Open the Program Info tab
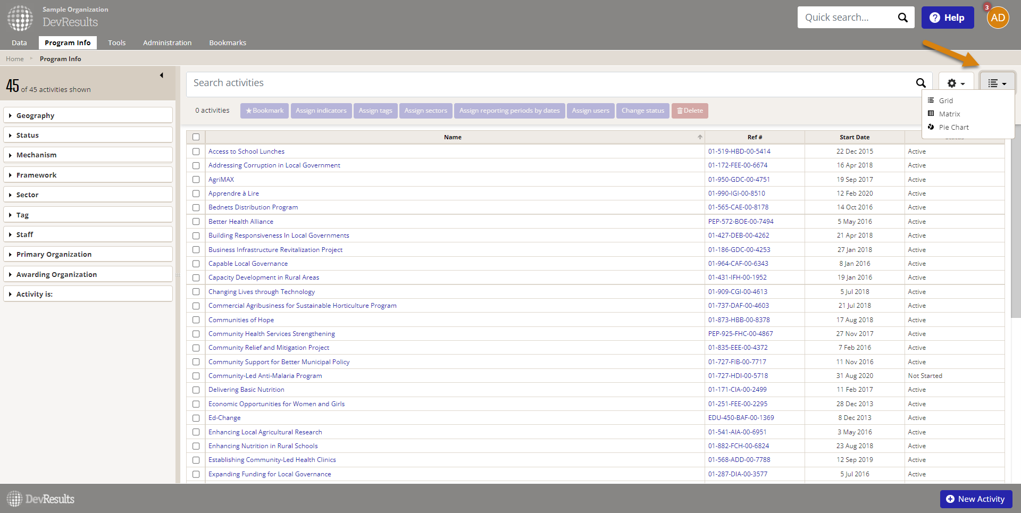Screen dimensions: 1021x513 [x=68, y=43]
